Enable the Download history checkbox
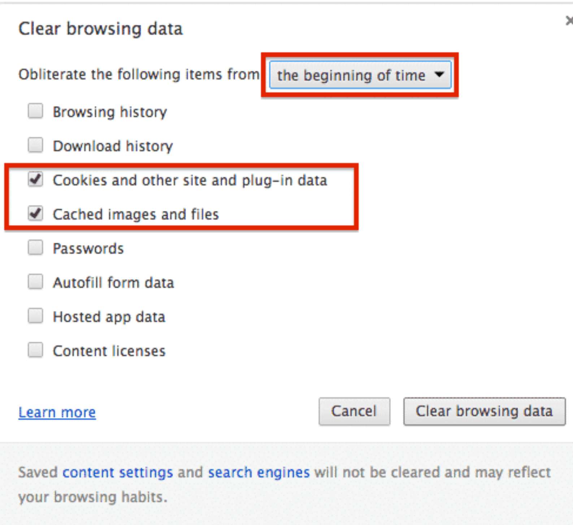573x525 pixels. [x=35, y=145]
